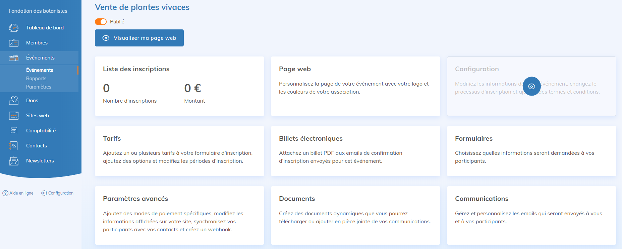This screenshot has width=622, height=249.
Task: Open the Paramètres avancés card
Action: coord(179,215)
